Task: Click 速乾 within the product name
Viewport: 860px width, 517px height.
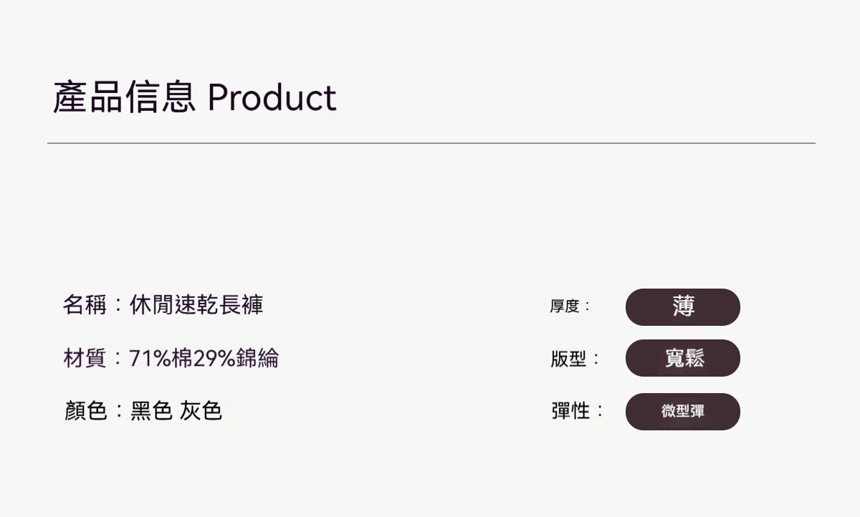Action: click(196, 305)
